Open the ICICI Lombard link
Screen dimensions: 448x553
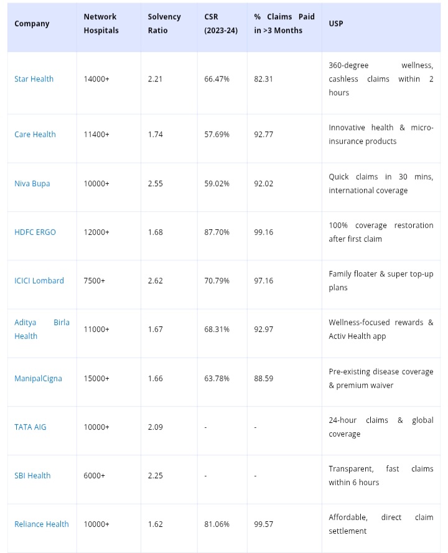pyautogui.click(x=39, y=281)
